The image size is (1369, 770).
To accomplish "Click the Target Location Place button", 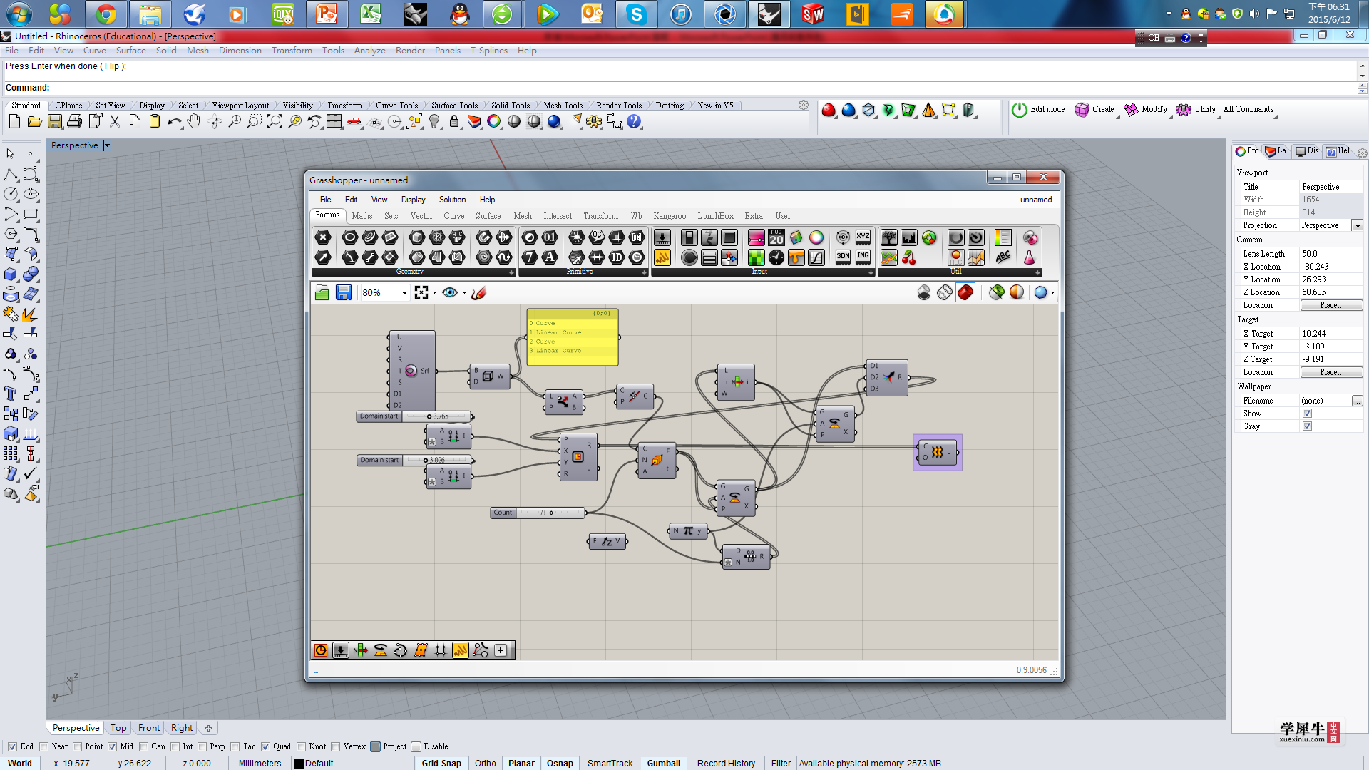I will coord(1331,372).
